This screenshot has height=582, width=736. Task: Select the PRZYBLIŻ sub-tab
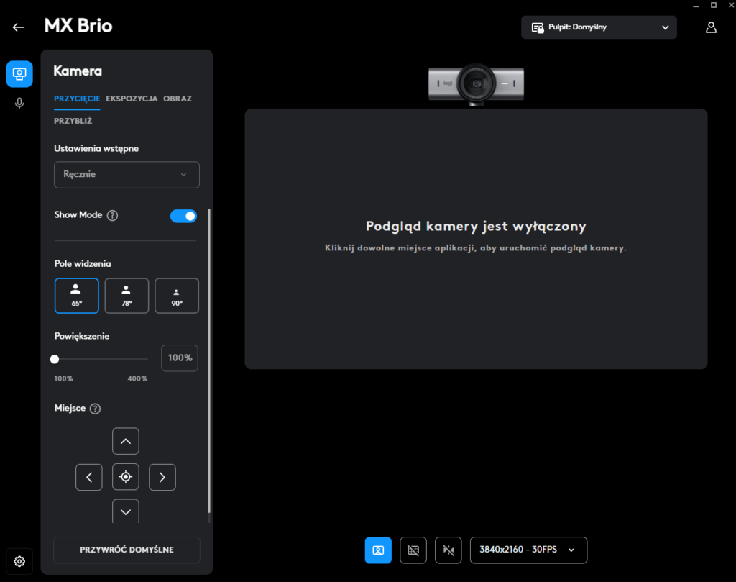tap(73, 121)
